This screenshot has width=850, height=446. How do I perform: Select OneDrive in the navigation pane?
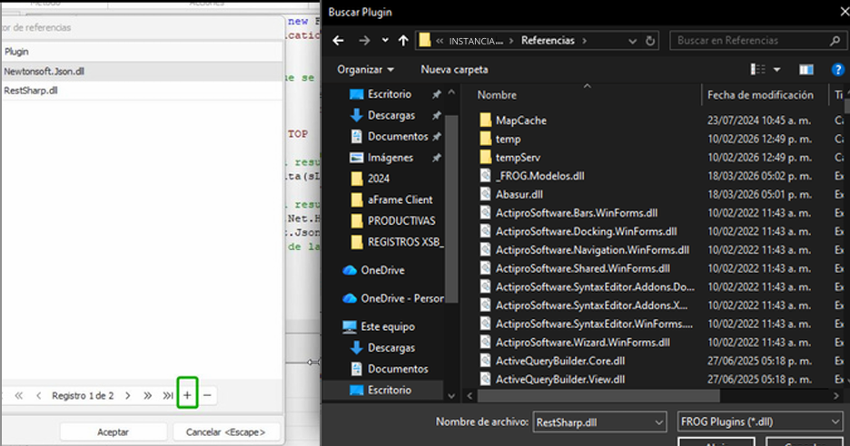(381, 270)
